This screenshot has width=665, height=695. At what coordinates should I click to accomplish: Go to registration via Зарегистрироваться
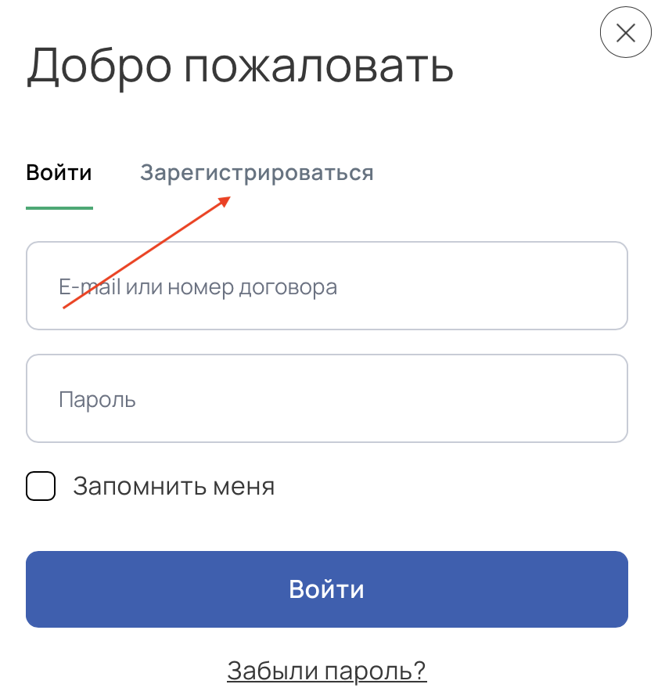(257, 172)
